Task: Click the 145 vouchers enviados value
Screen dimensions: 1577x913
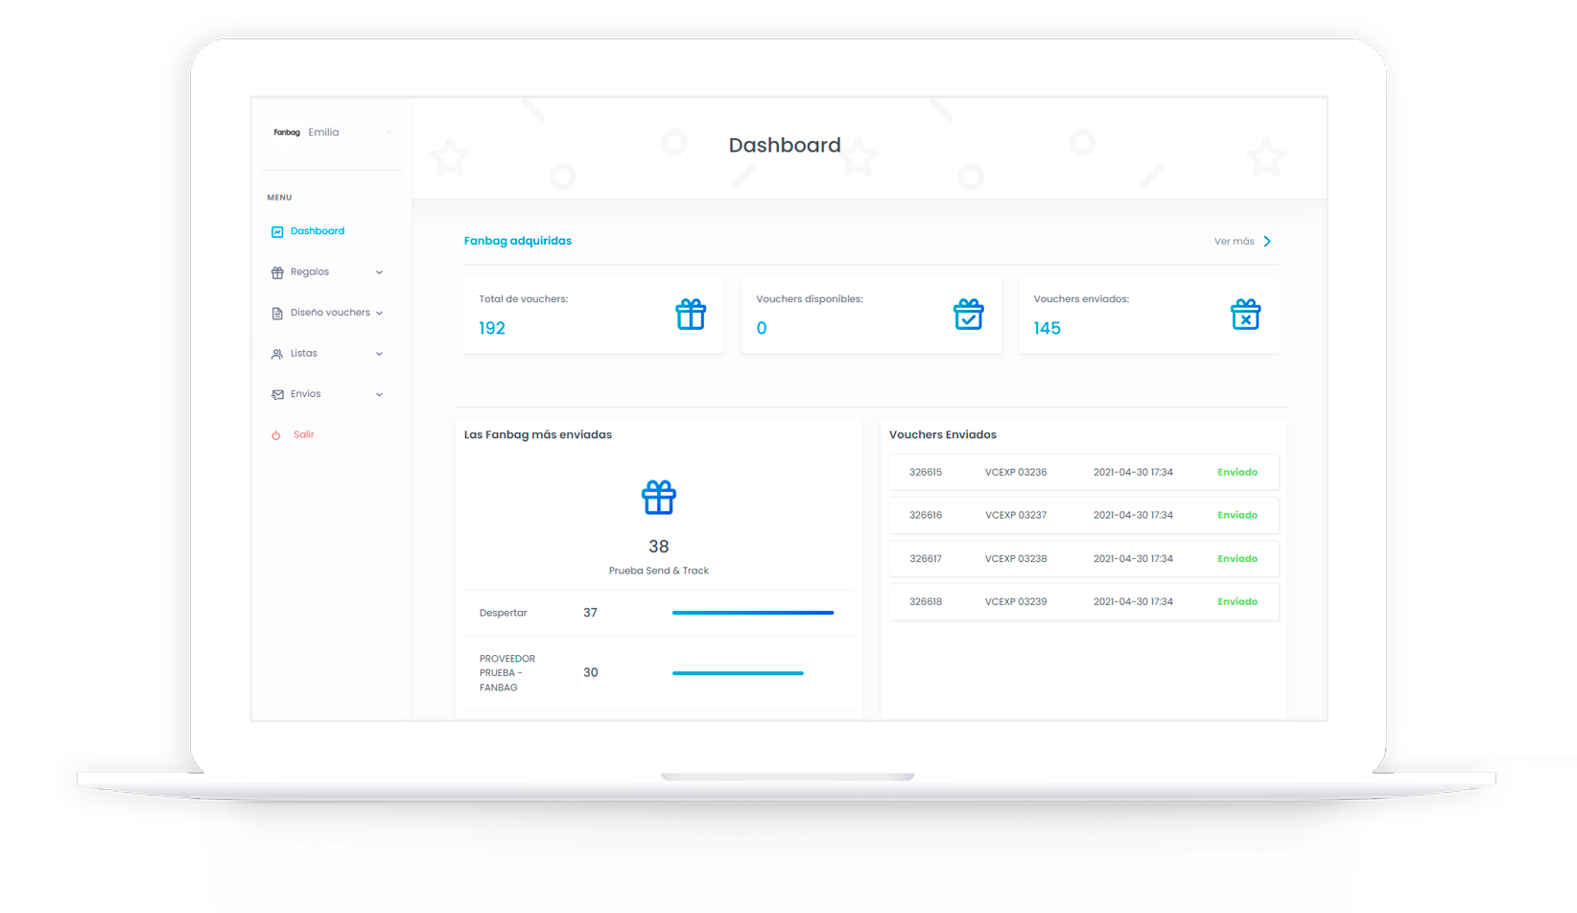Action: click(1047, 328)
